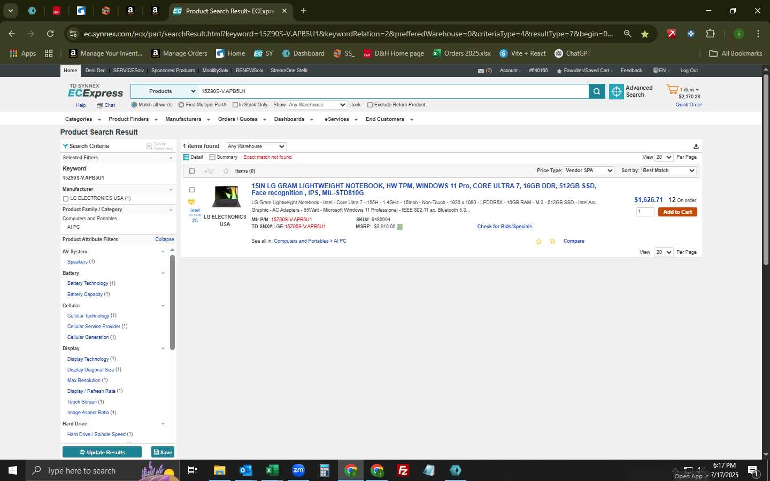Image resolution: width=770 pixels, height=481 pixels.
Task: Click the browser bookmark star icon
Action: point(645,34)
